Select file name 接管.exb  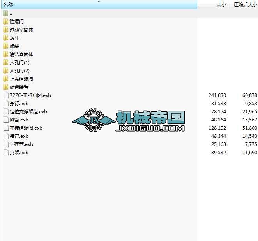(x=19, y=136)
